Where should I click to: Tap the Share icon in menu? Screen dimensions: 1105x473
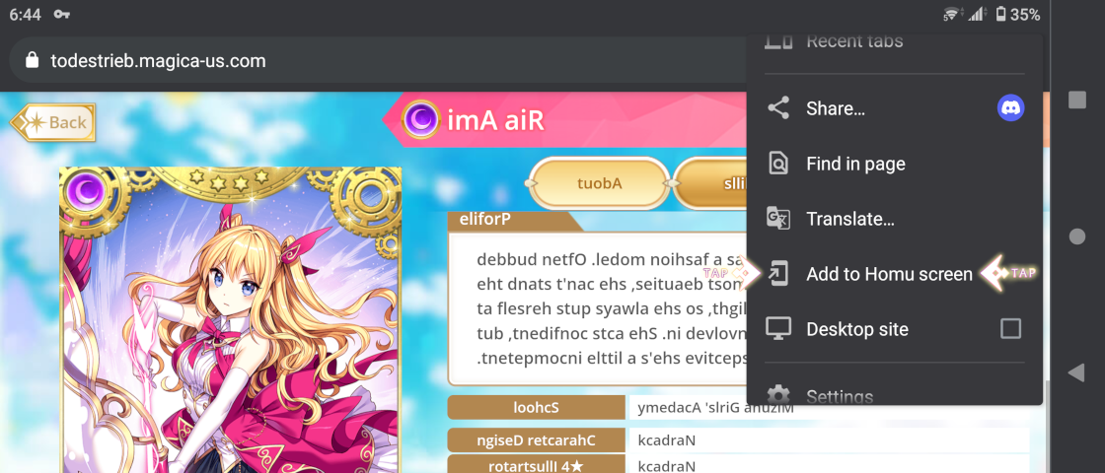[778, 108]
